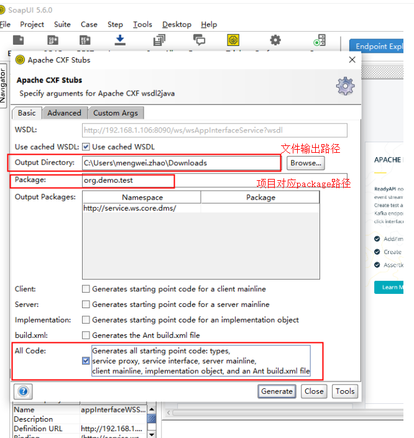Enable the Implementation object checkbox
414x438 pixels.
pos(86,319)
